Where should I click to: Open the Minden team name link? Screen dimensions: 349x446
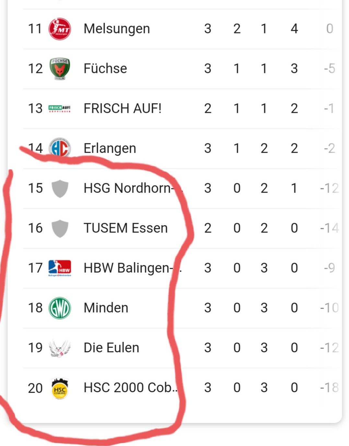tap(106, 308)
